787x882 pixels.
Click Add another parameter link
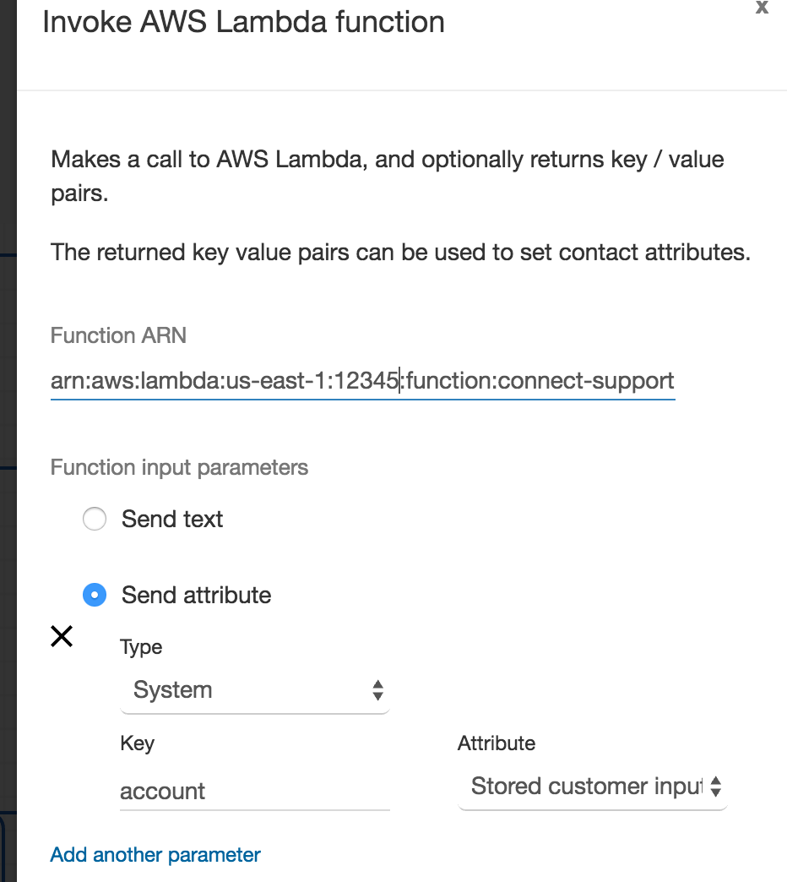pyautogui.click(x=155, y=854)
